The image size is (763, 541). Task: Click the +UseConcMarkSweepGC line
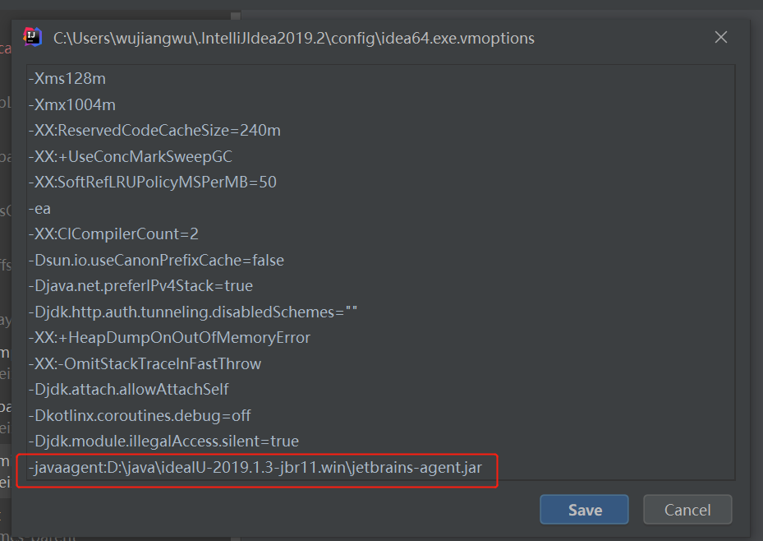point(131,156)
